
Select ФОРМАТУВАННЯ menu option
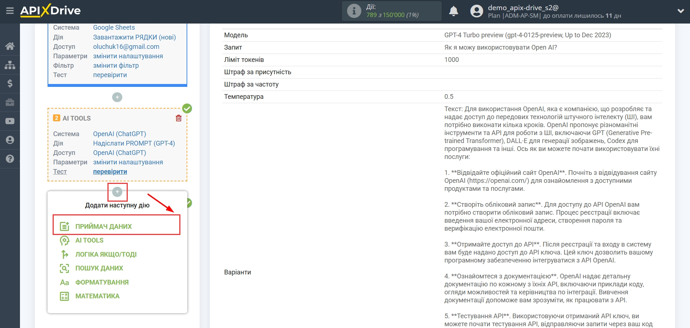coord(102,282)
